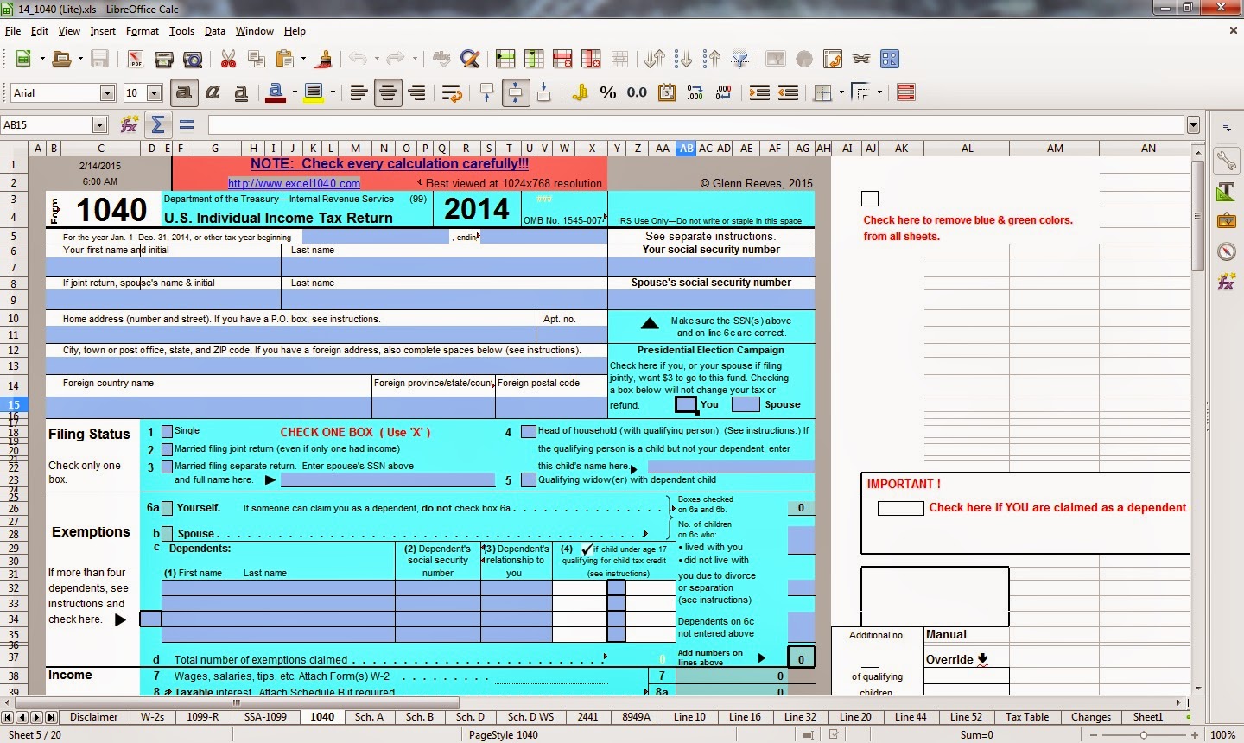Click the zoom slider in status bar
This screenshot has width=1244, height=743.
(x=1143, y=735)
